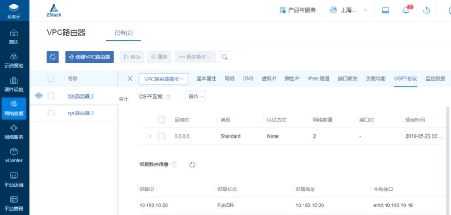This screenshot has height=215, width=451.
Task: Click the notification bell icon
Action: coord(405,10)
